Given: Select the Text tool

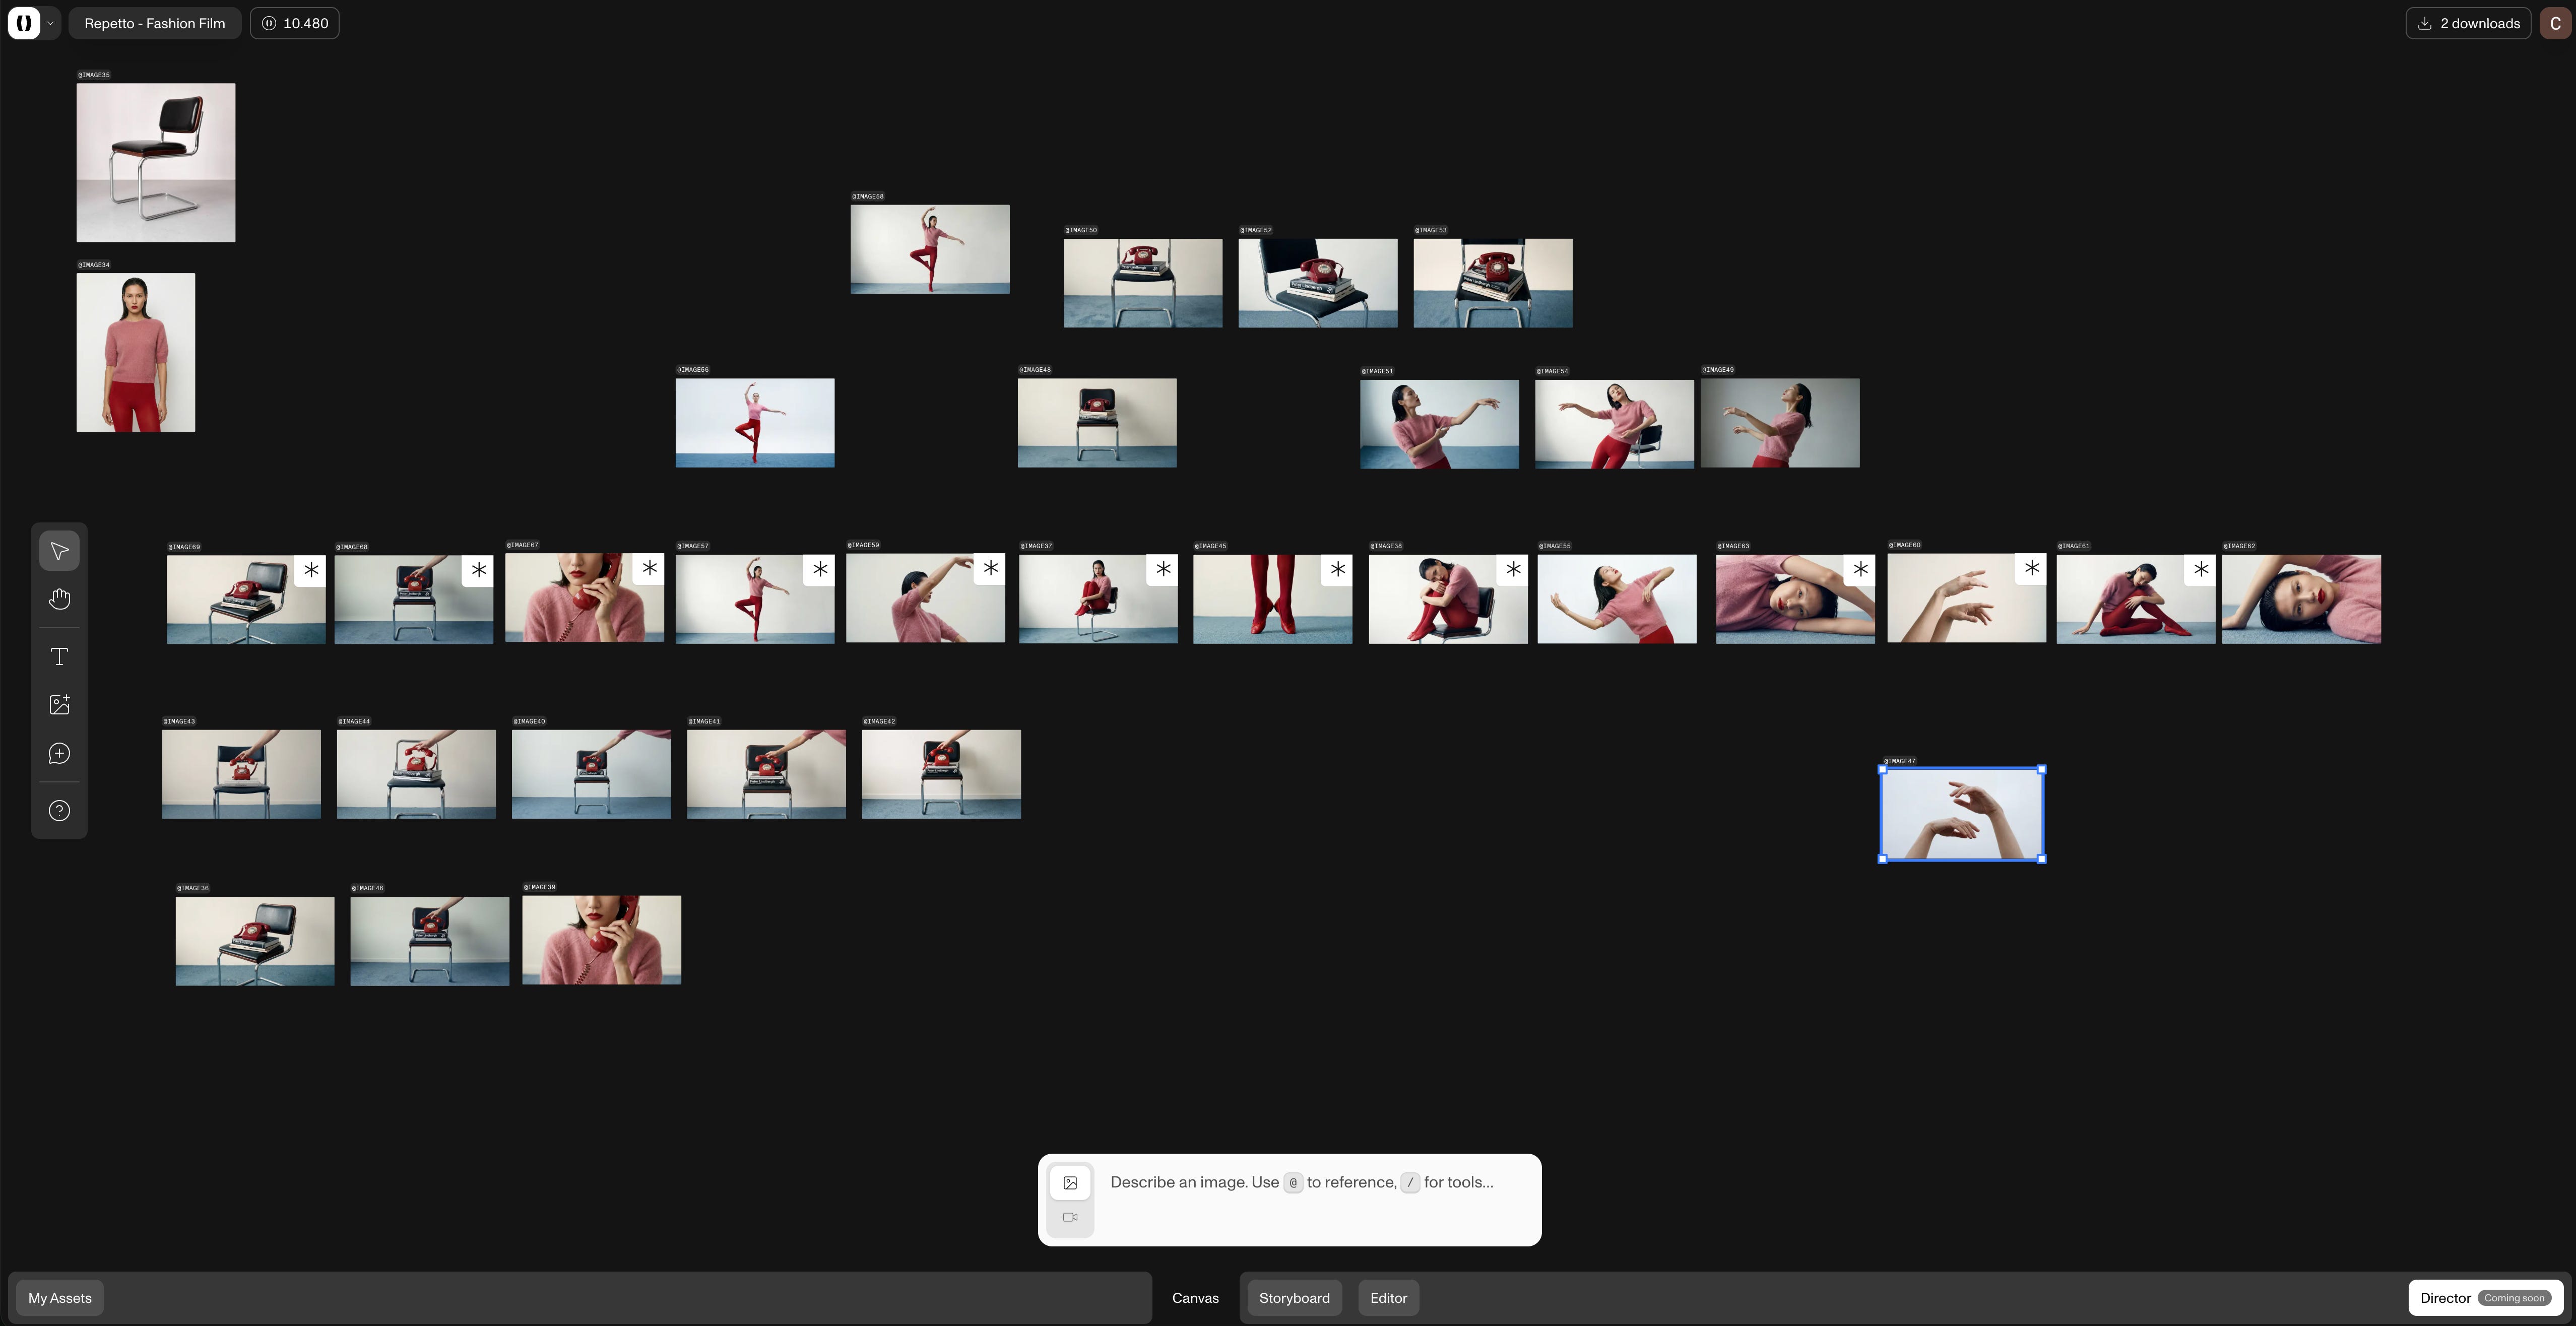Looking at the screenshot, I should pos(59,657).
